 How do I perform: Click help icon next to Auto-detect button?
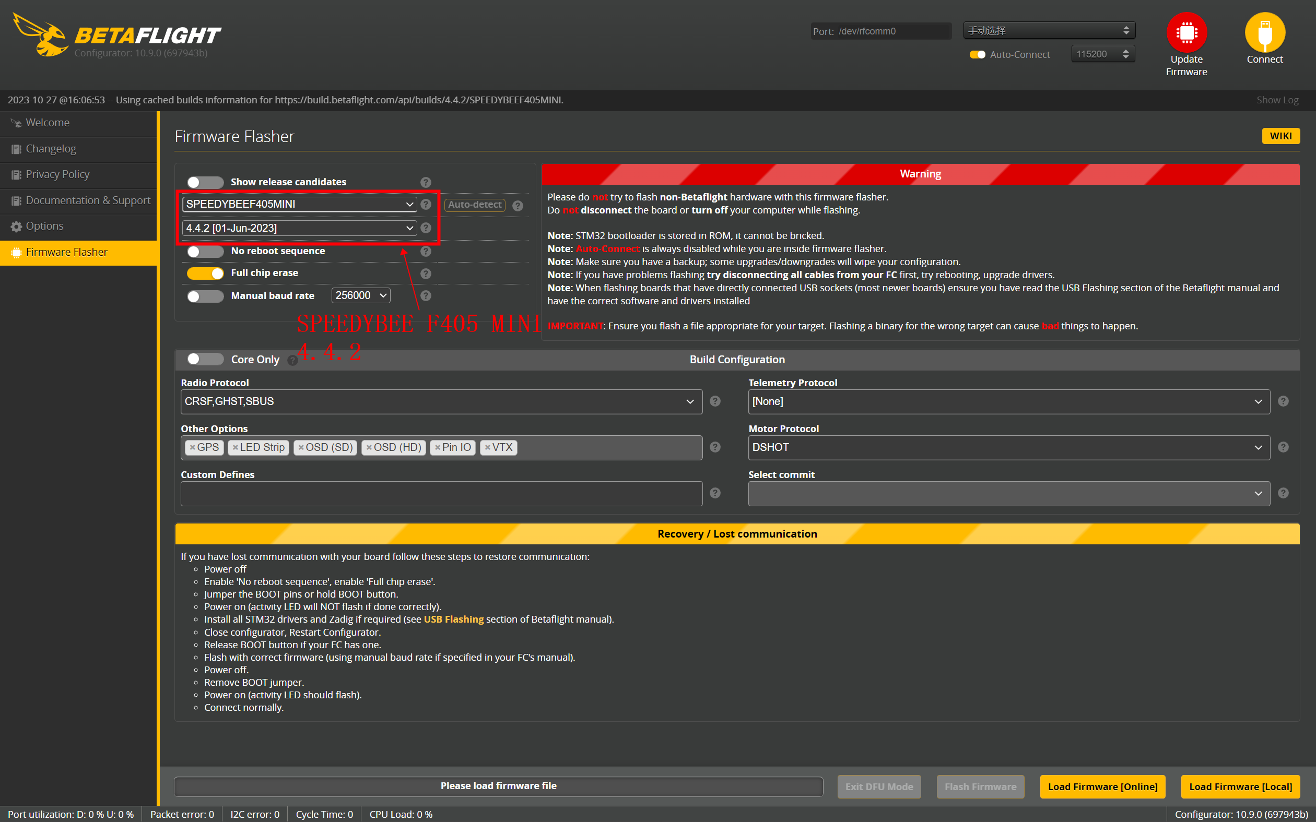518,206
